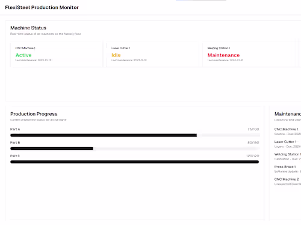Click the FlexiSteel Production Monitor title
The height and width of the screenshot is (225, 301).
(42, 7)
